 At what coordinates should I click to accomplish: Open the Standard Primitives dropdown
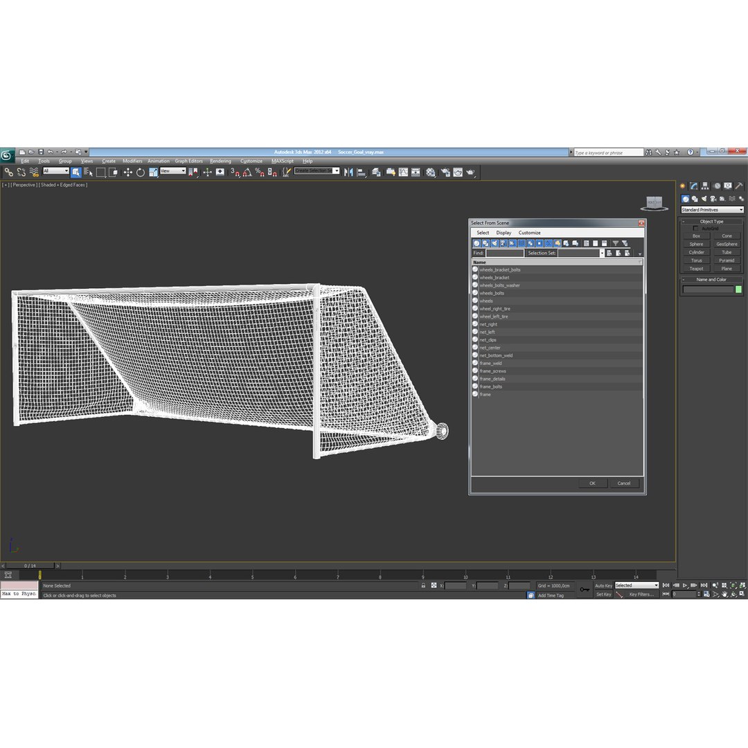(712, 210)
